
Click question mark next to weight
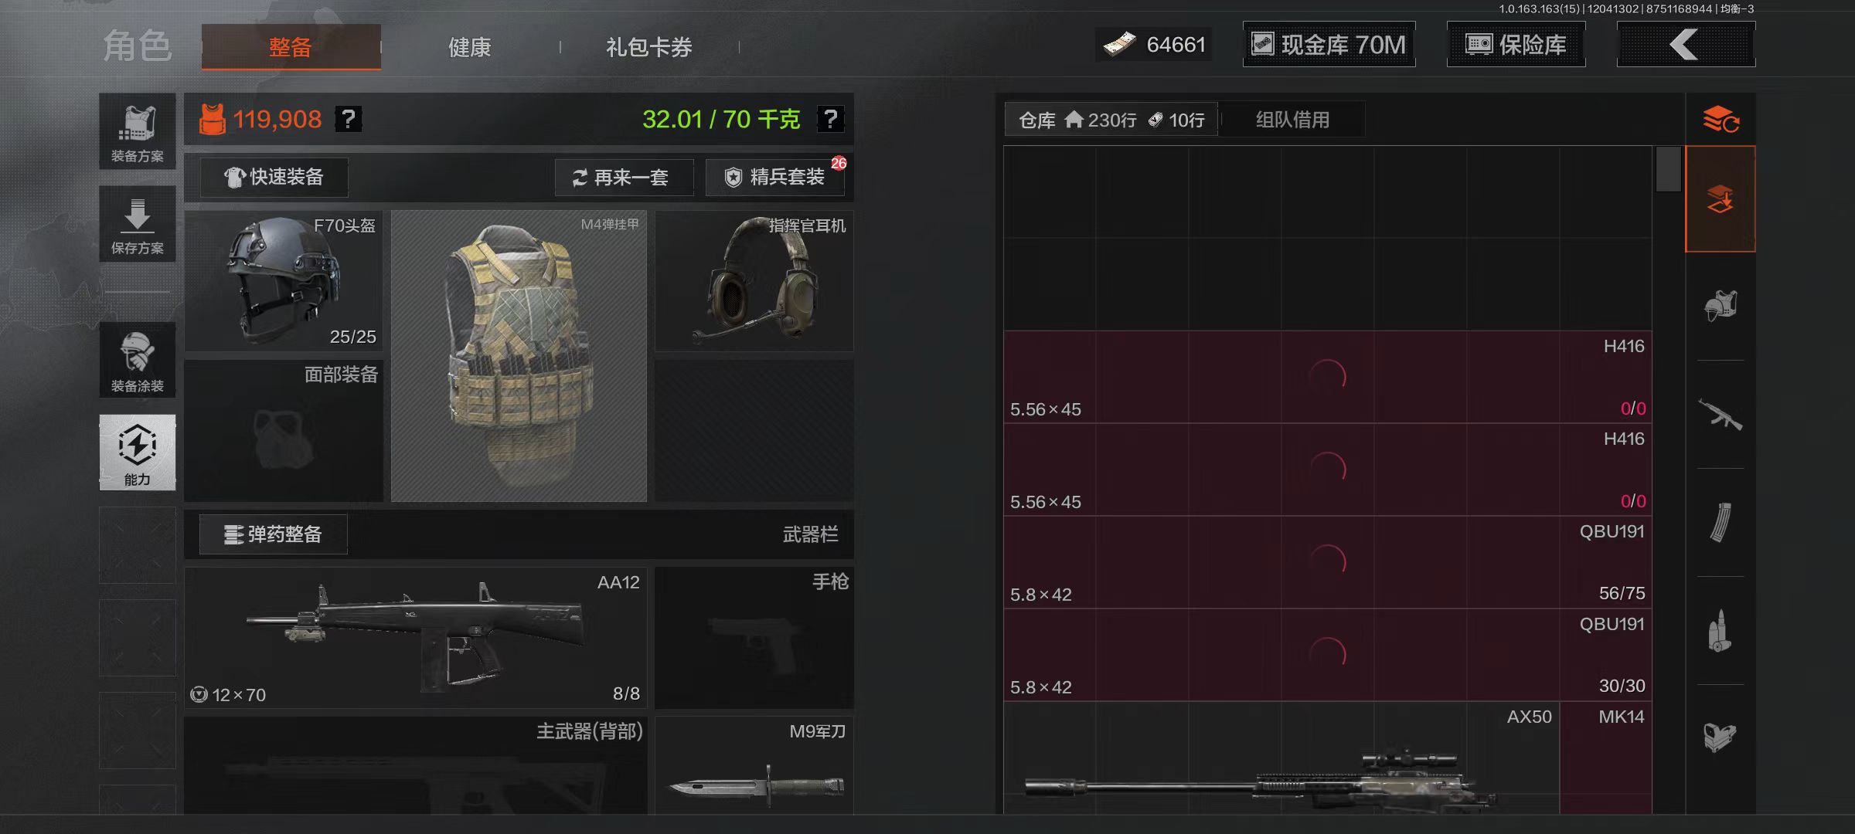pyautogui.click(x=831, y=119)
